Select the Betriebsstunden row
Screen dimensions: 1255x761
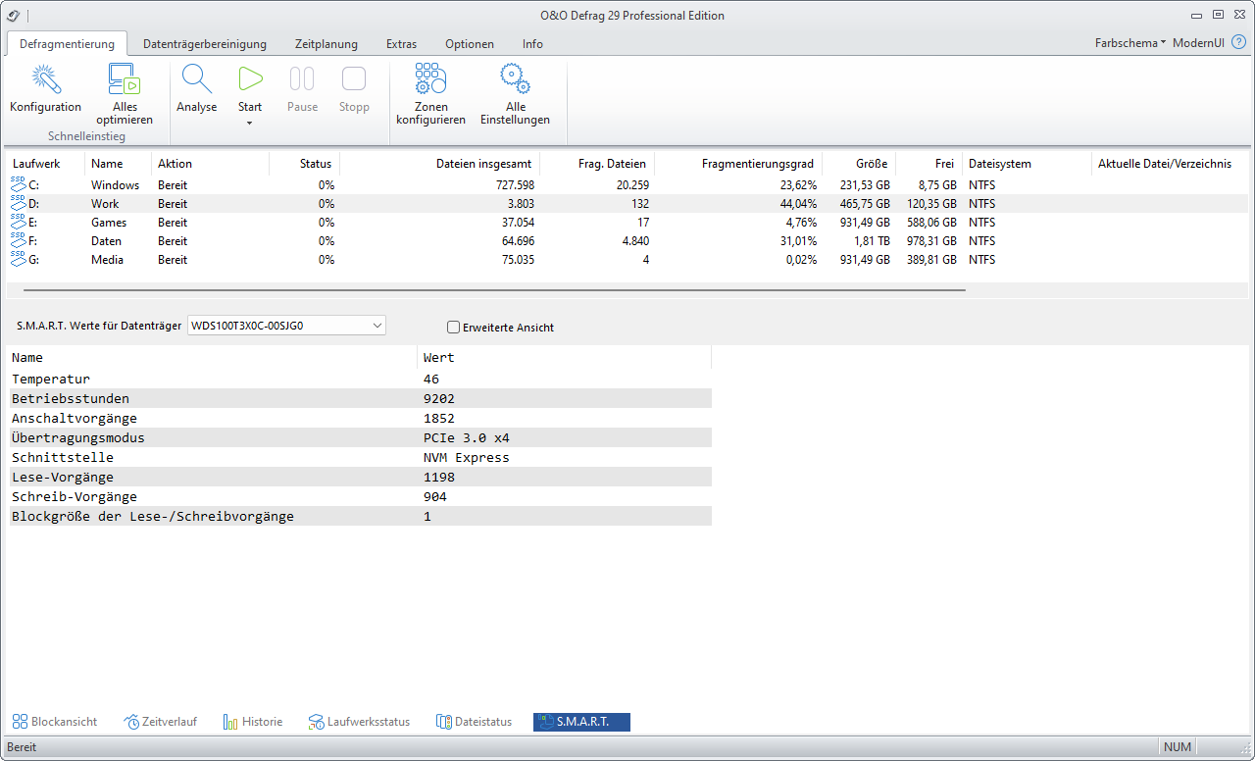pyautogui.click(x=360, y=398)
